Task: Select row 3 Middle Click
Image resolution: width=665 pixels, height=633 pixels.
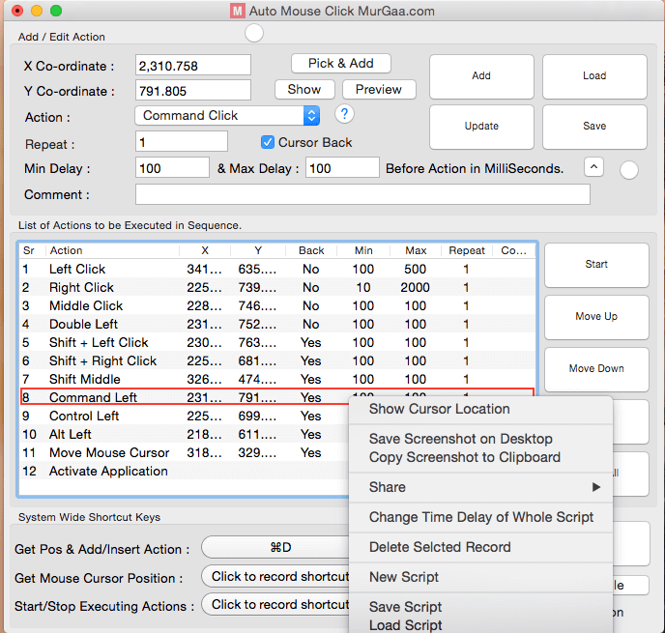Action: tap(277, 305)
